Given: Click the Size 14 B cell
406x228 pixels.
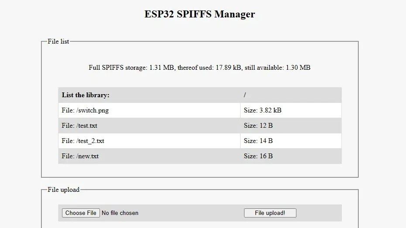Looking at the screenshot, I should point(258,141).
